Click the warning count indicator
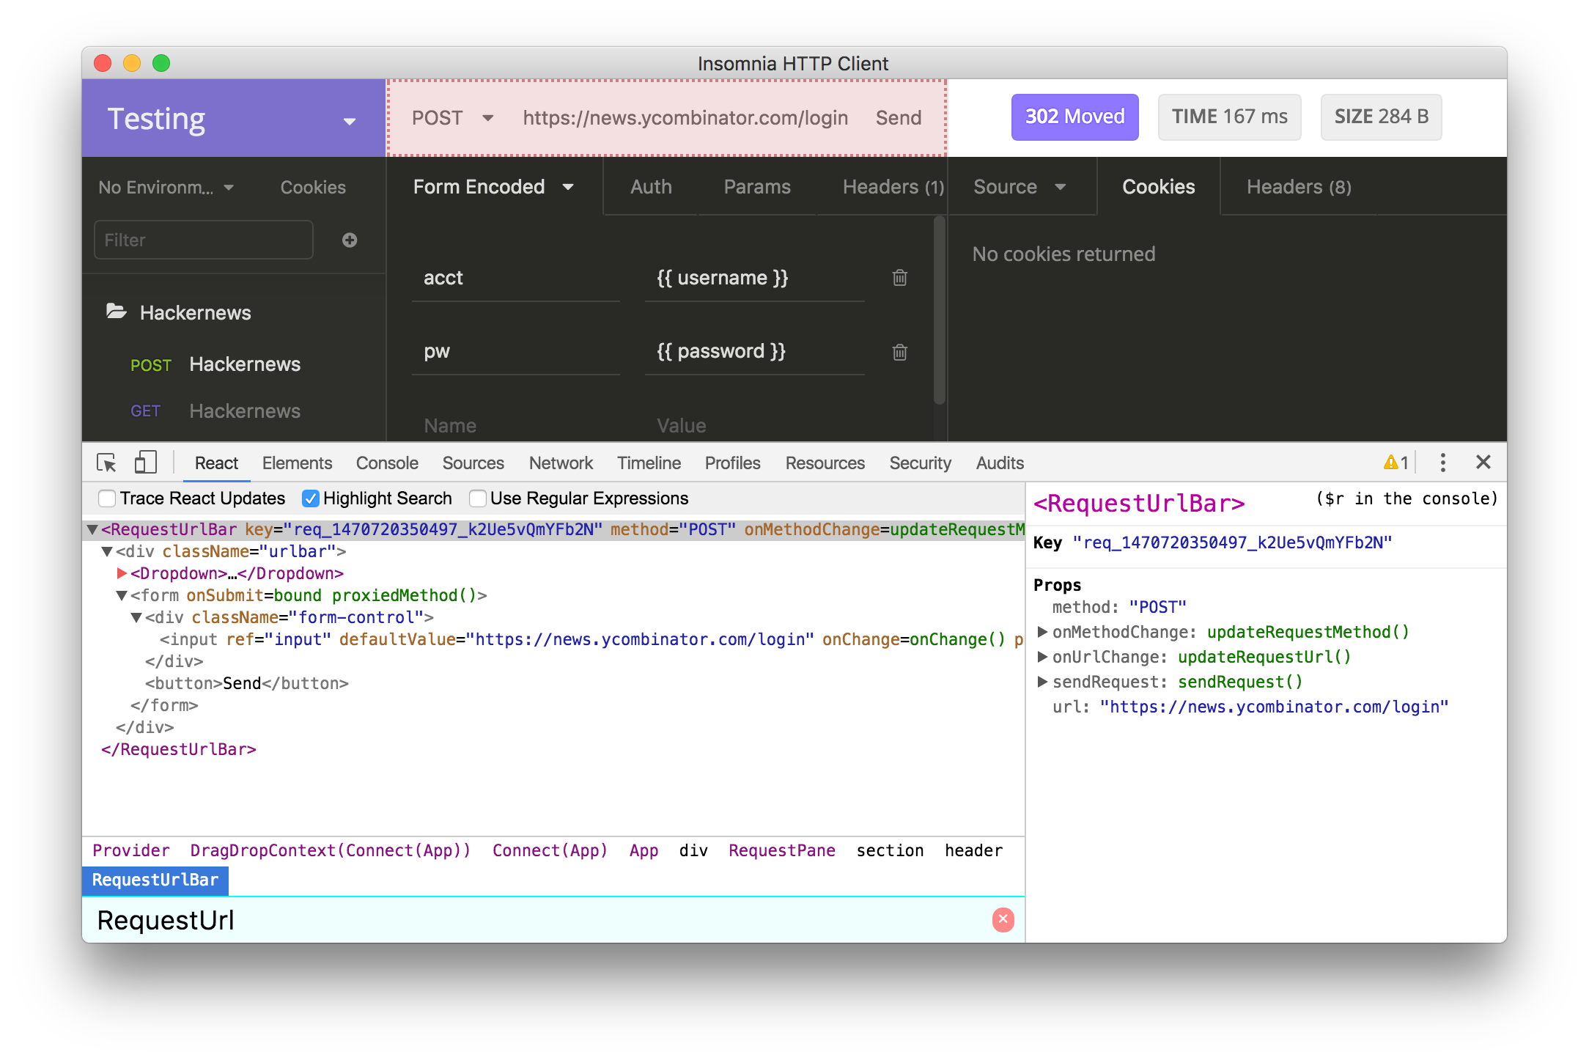Viewport: 1589px width, 1060px height. [1396, 462]
